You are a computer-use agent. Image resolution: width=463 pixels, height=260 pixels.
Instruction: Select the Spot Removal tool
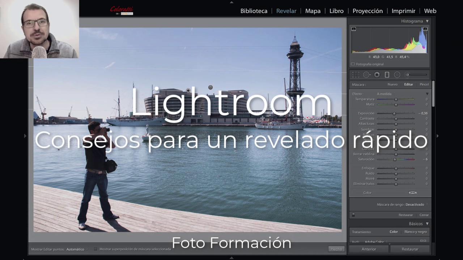(x=367, y=75)
